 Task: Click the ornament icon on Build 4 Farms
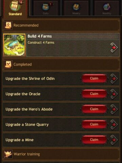tap(114, 48)
